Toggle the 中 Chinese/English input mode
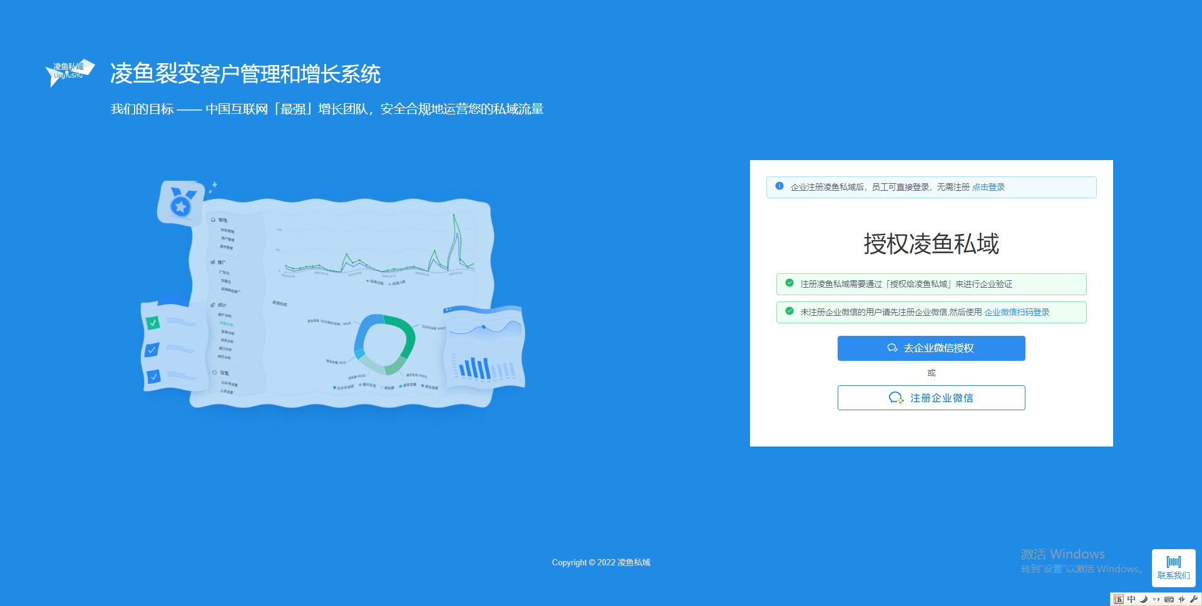 tap(1131, 599)
